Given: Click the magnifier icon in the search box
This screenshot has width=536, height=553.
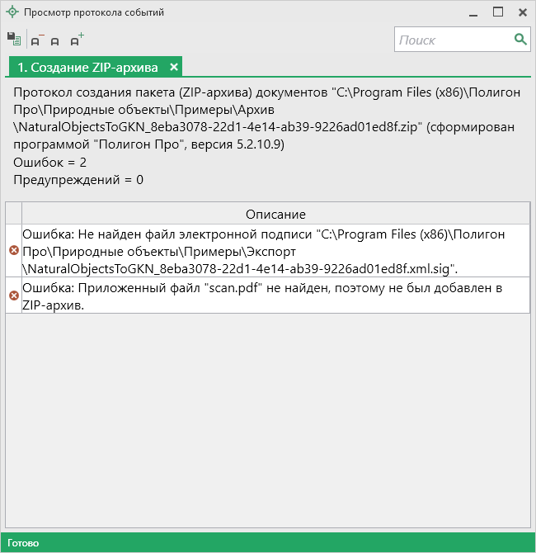Looking at the screenshot, I should coord(520,39).
